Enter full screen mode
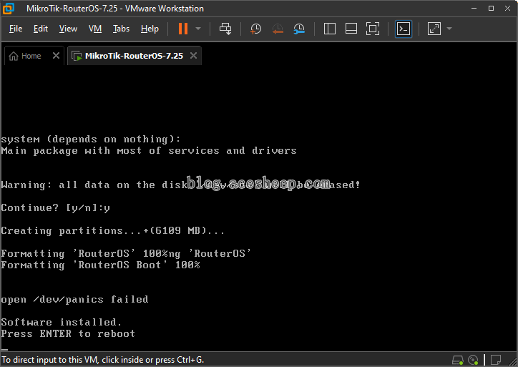Viewport: 518px width, 367px height. [x=373, y=29]
